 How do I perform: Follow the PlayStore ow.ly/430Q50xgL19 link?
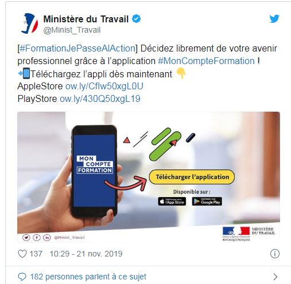coord(100,99)
